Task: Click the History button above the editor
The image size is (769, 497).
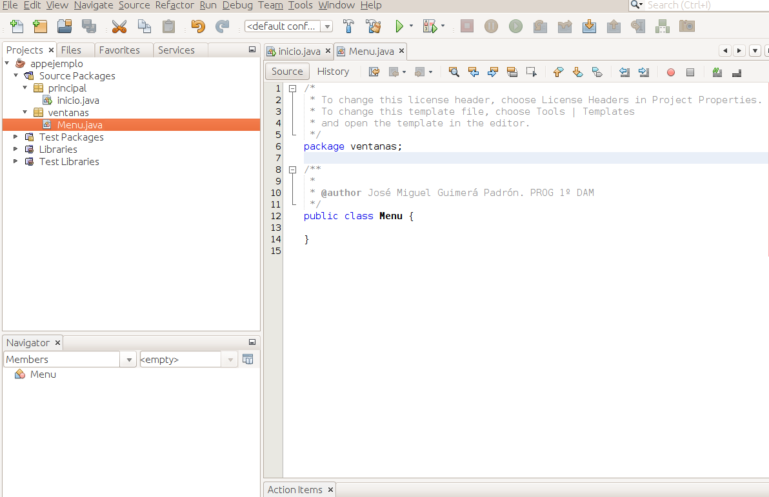Action: [333, 71]
